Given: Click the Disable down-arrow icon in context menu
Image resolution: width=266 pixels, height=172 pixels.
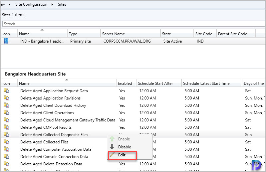Looking at the screenshot, I should 112,147.
